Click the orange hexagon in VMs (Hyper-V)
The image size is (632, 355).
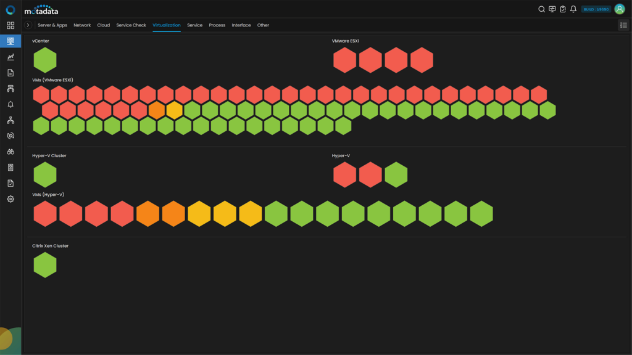pos(148,214)
